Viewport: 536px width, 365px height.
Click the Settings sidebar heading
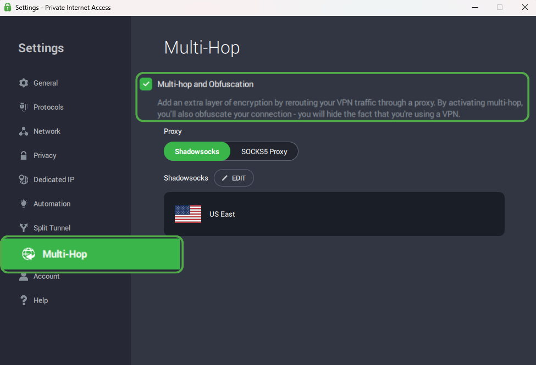(x=41, y=48)
